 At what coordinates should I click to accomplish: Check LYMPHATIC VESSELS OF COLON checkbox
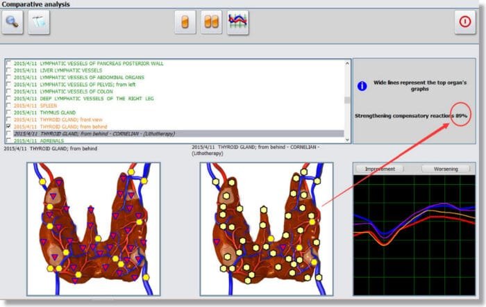(8, 92)
